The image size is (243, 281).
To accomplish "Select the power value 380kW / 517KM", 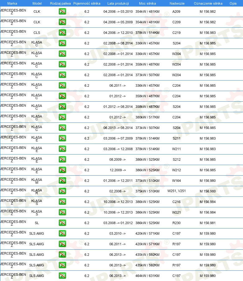I will [x=148, y=117].
